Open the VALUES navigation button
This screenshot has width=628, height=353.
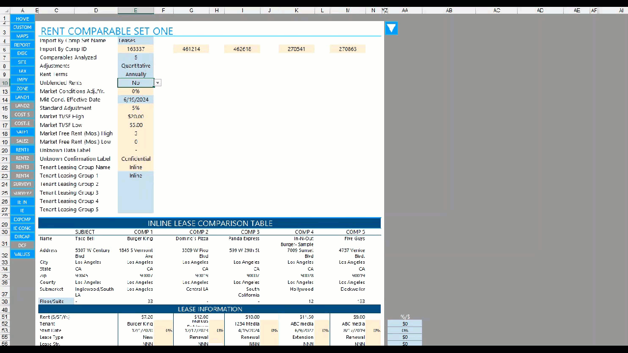[22, 254]
